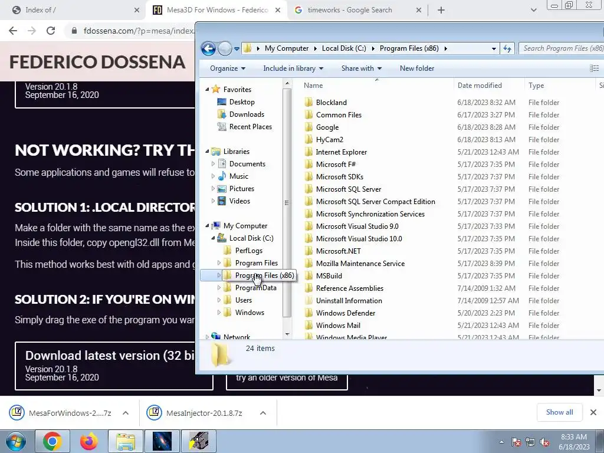Select the Internet Explorer folder
This screenshot has height=453, width=604.
coord(342,152)
